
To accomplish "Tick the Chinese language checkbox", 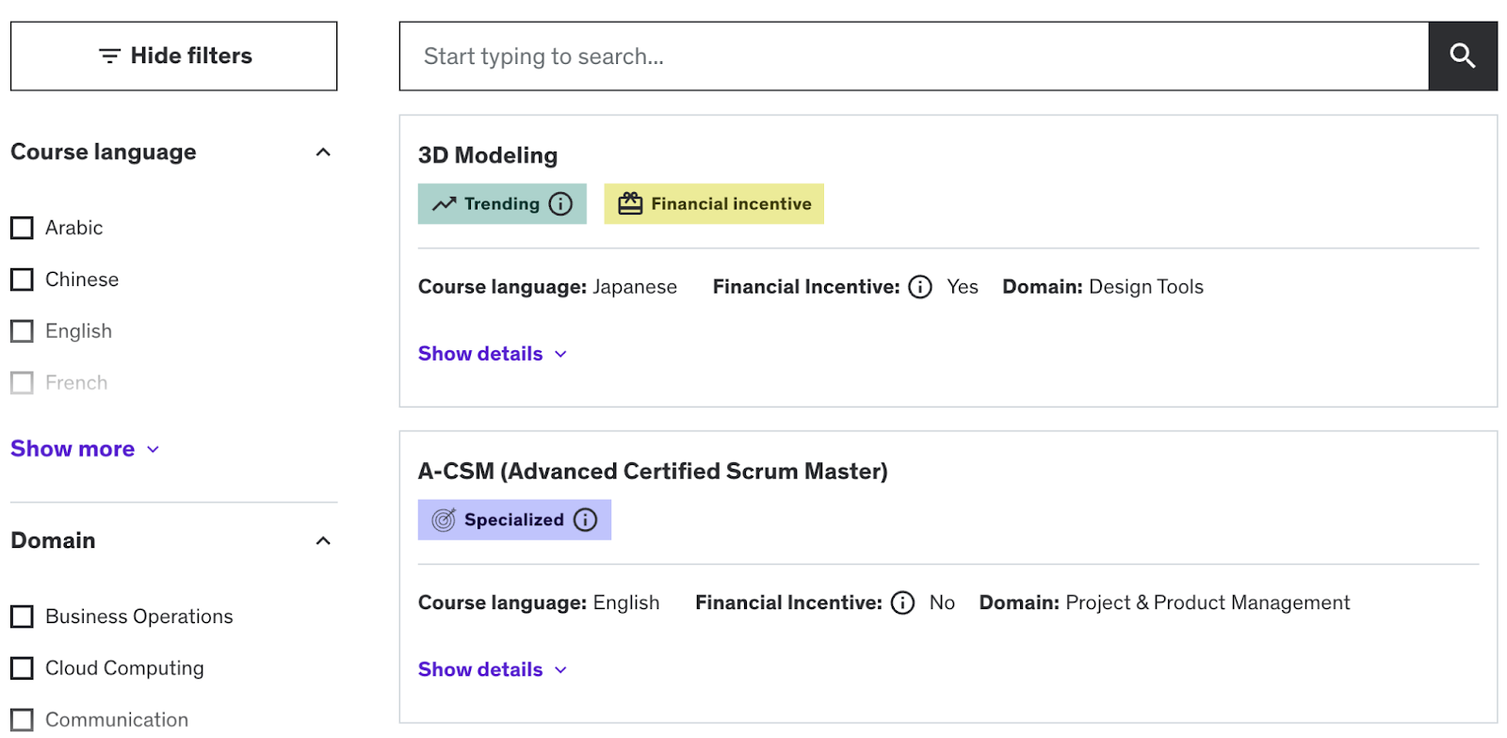I will click(22, 280).
